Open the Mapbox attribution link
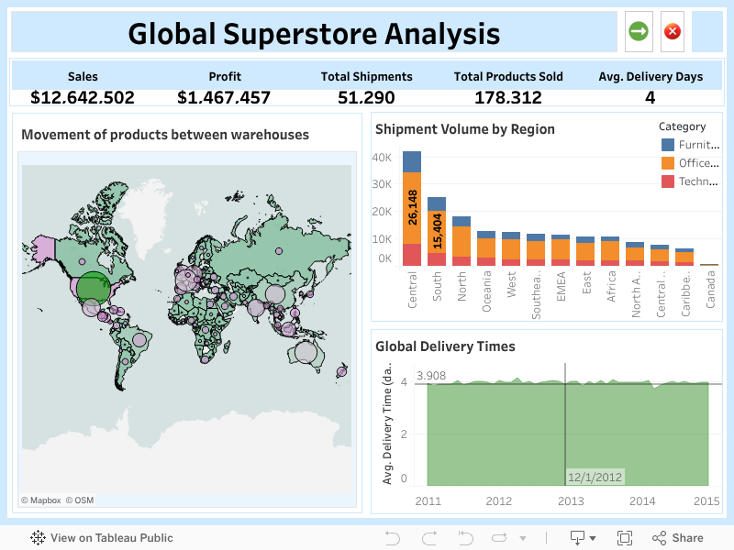This screenshot has height=550, width=734. pos(40,500)
